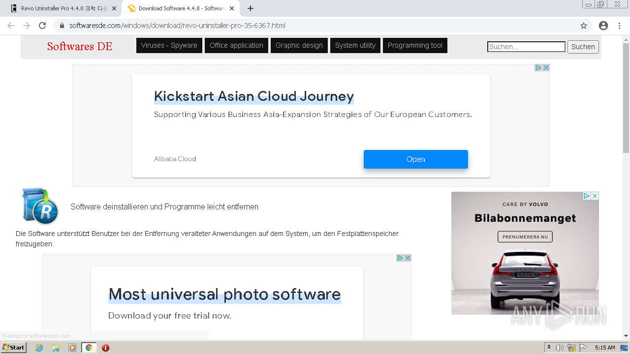Close the Alibaba Cloud ad banner

[x=546, y=68]
